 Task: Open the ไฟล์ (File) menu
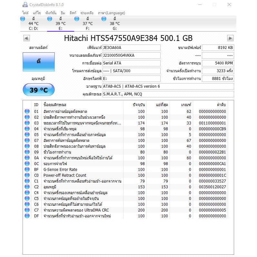[x=25, y=13]
